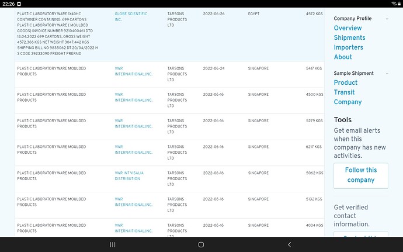The image size is (403, 252).
Task: Open VWR International link in the 6217 KGS row
Action: pos(133,150)
